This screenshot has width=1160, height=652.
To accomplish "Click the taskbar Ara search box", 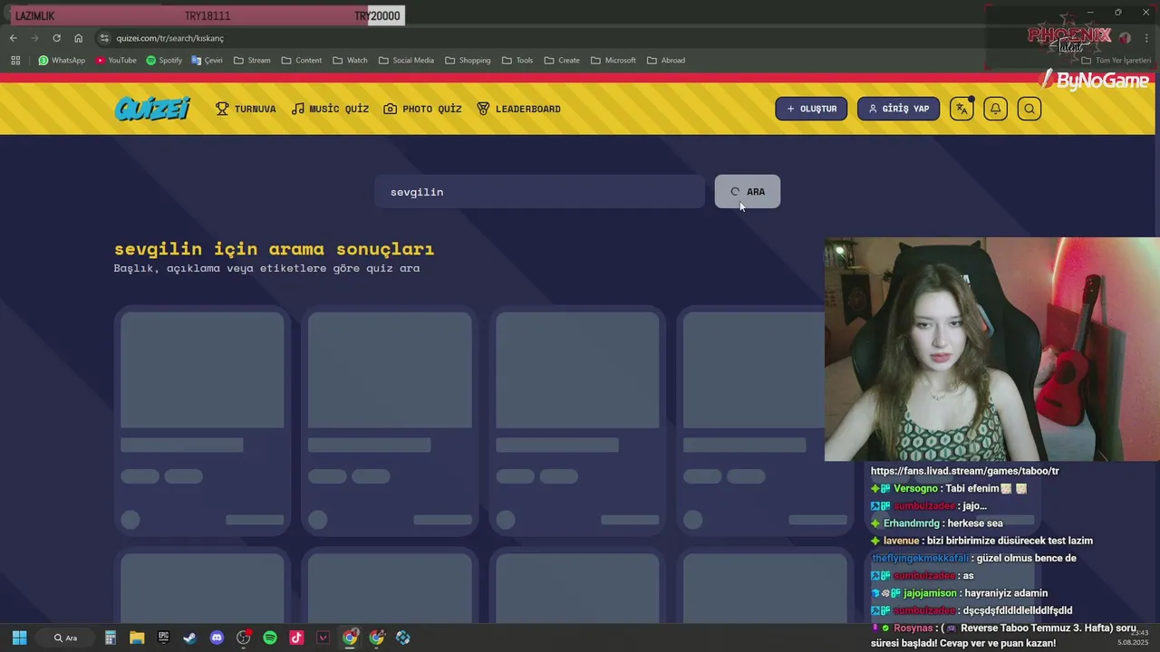I will (65, 638).
